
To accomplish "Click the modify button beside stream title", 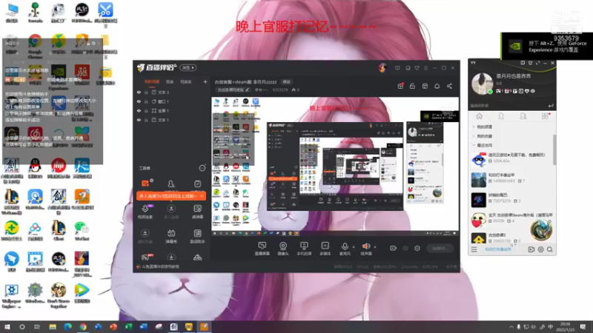I will tap(287, 82).
